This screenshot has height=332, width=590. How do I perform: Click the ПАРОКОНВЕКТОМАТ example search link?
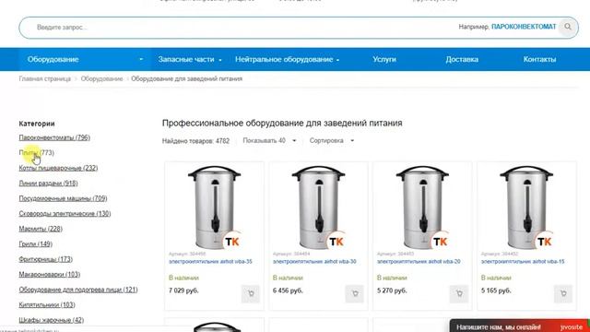click(x=524, y=27)
